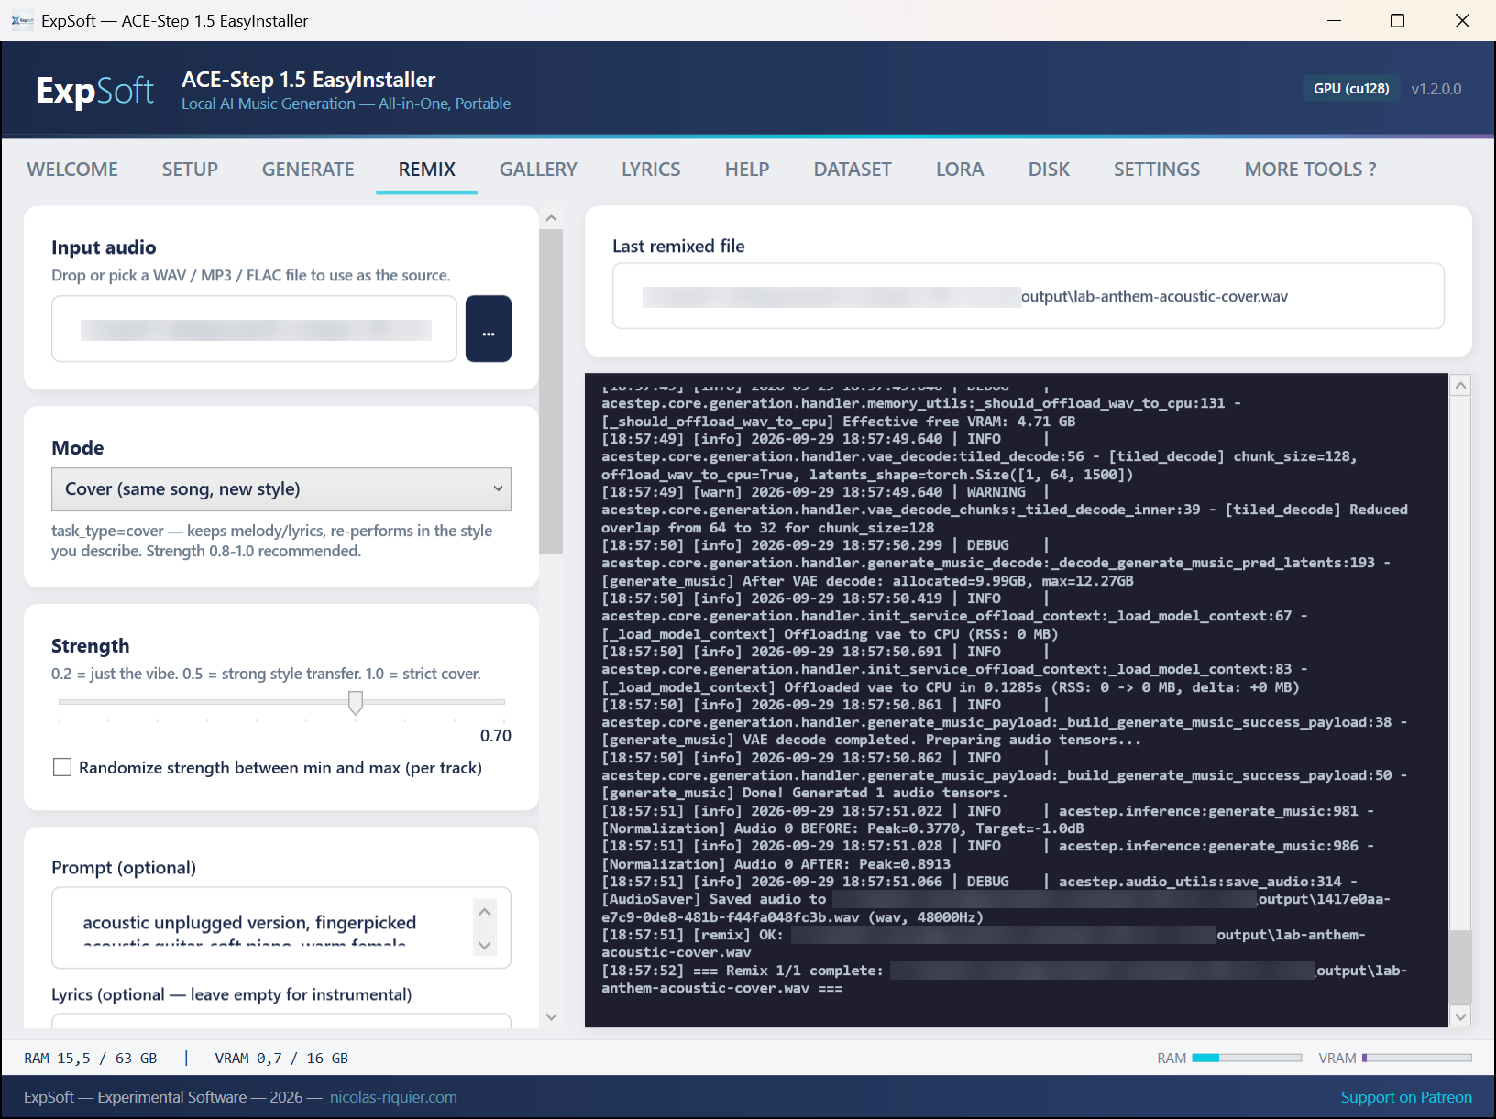Click the log console scroll-down arrow
This screenshot has width=1496, height=1119.
[1460, 1015]
